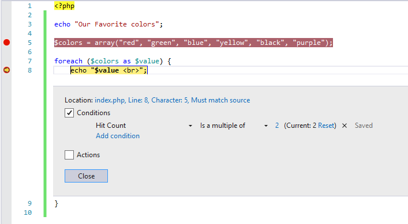Click the $colors array assignment line
This screenshot has height=224, width=408.
193,43
